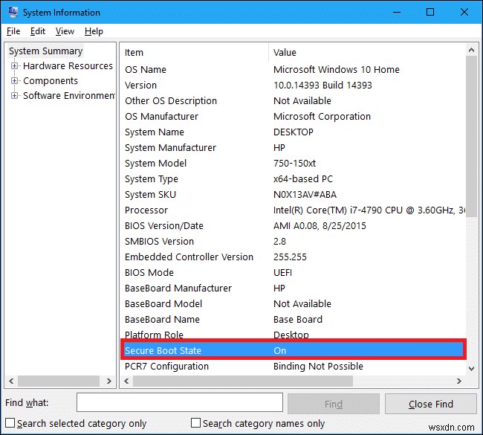Click the details pane vertical scrollbar thumb
Image resolution: width=483 pixels, height=435 pixels.
pyautogui.click(x=471, y=136)
